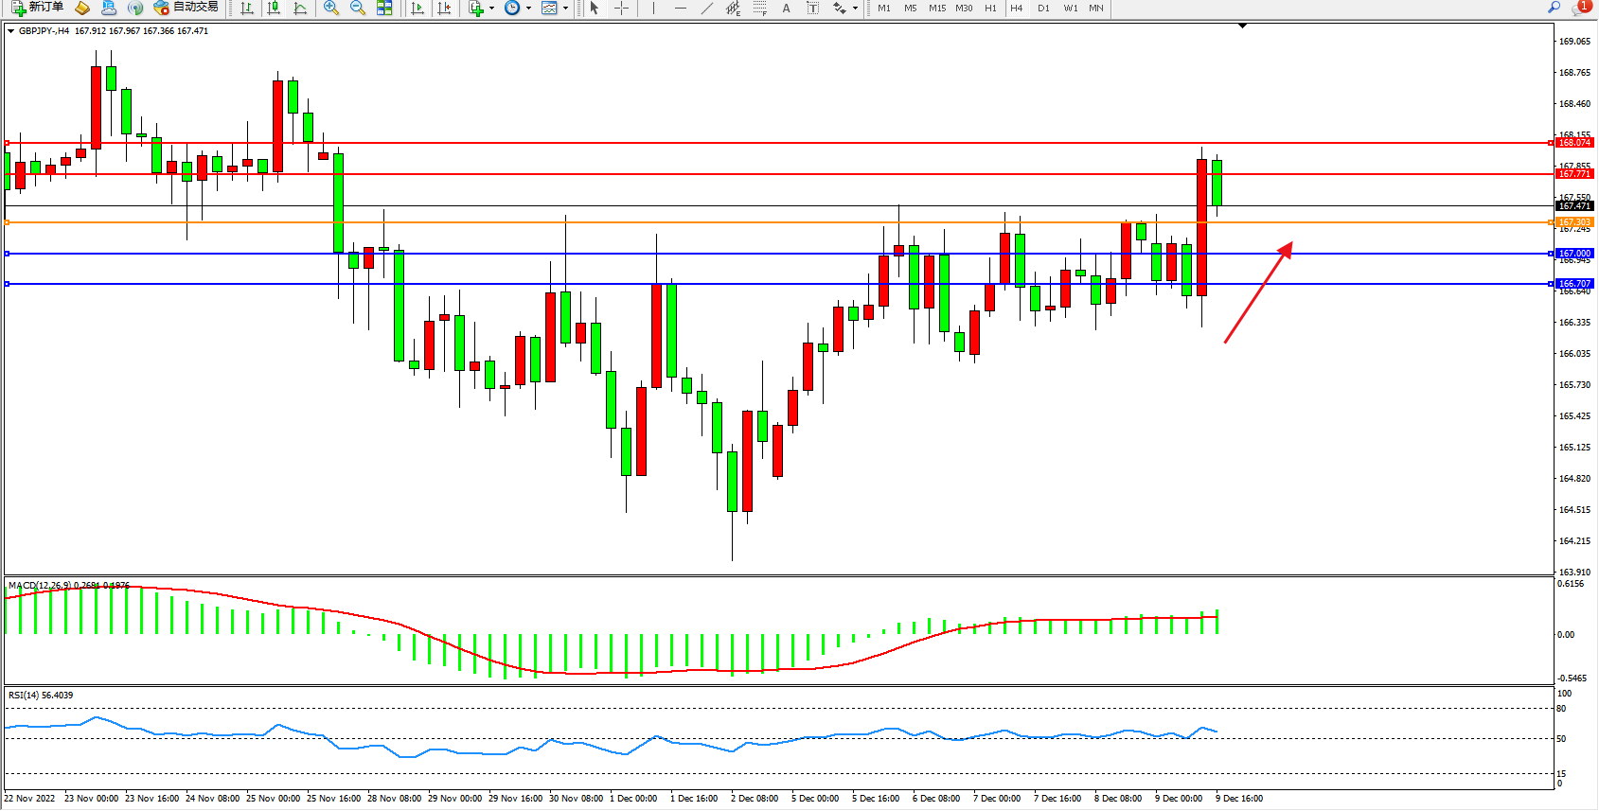This screenshot has height=811, width=1599.
Task: Select the text label tool
Action: click(812, 8)
